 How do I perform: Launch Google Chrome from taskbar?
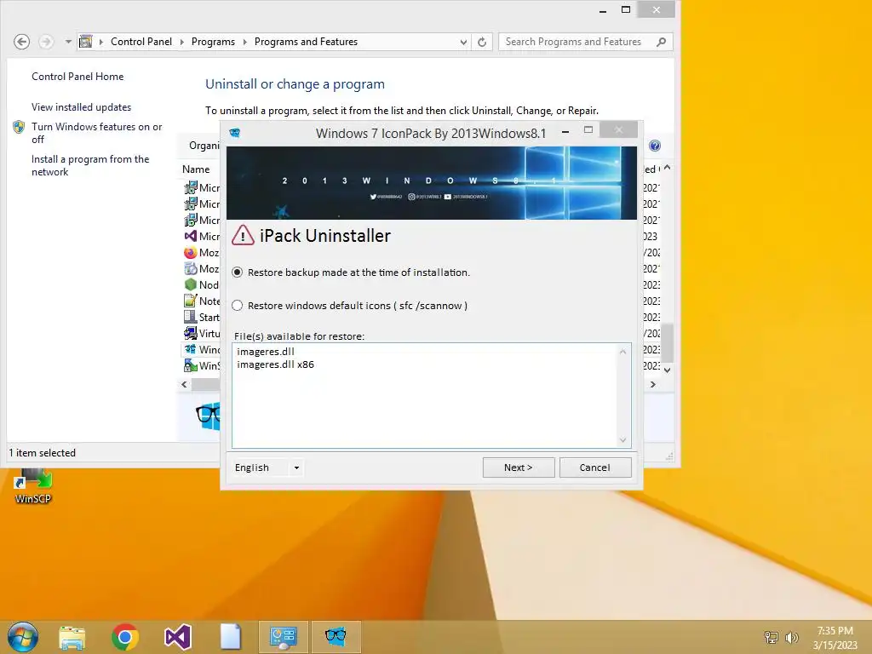coord(125,637)
